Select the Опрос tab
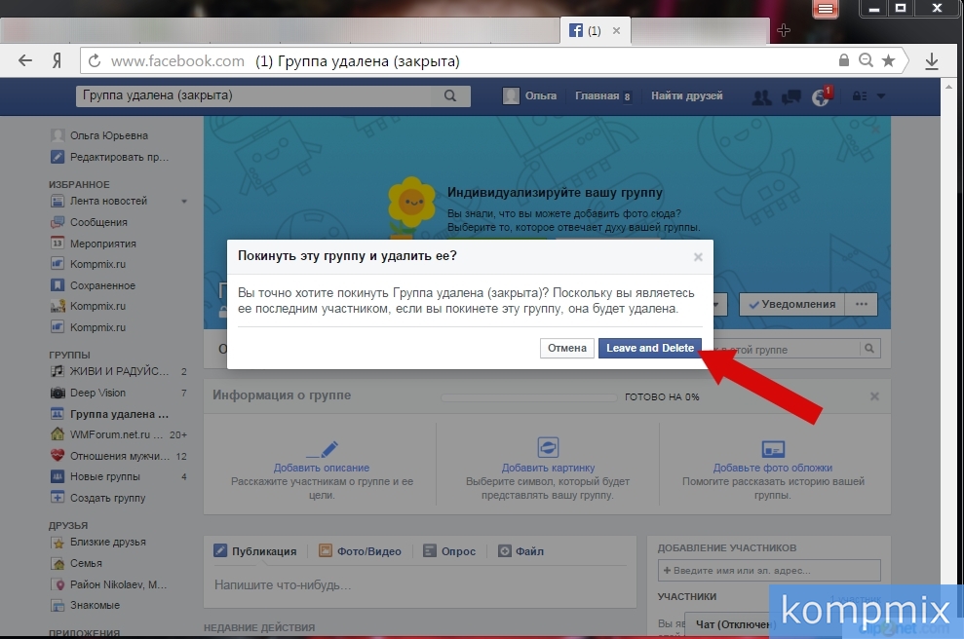 [449, 551]
